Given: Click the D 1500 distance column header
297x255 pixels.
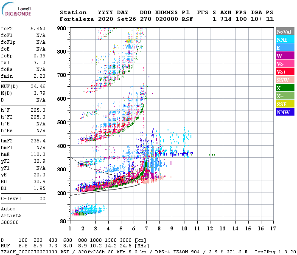Looking at the screenshot, I should point(110,241).
